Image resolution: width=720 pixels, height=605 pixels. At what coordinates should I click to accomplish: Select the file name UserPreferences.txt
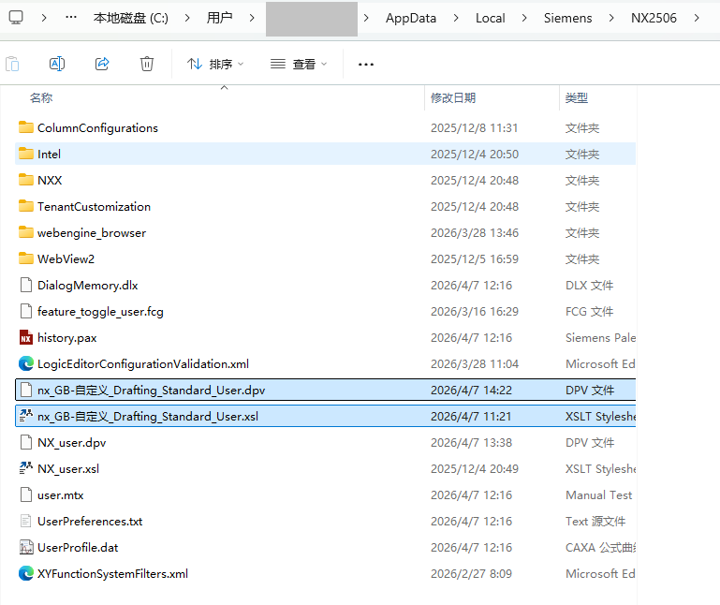(x=90, y=522)
